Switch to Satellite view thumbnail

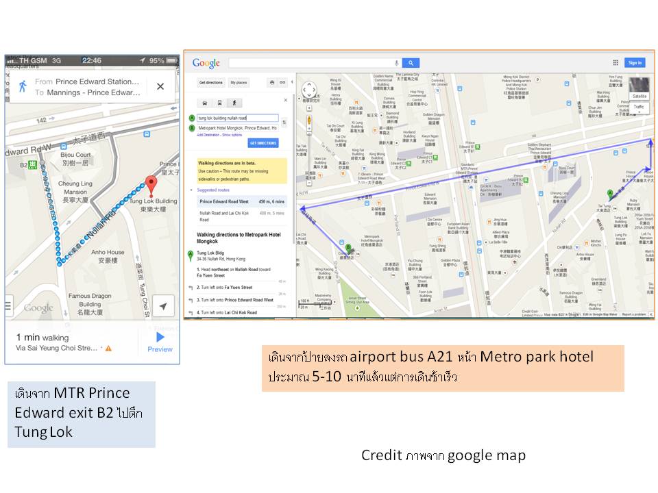click(x=639, y=88)
